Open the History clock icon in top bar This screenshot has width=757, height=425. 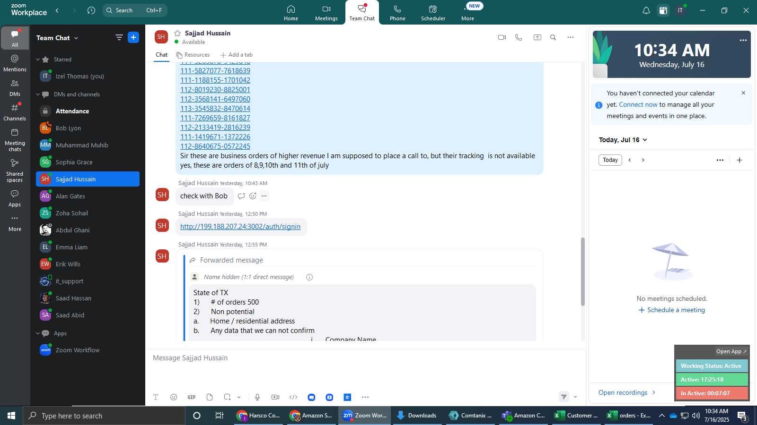pos(91,10)
